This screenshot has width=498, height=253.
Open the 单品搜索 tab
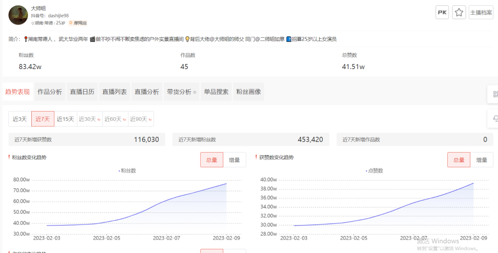216,92
